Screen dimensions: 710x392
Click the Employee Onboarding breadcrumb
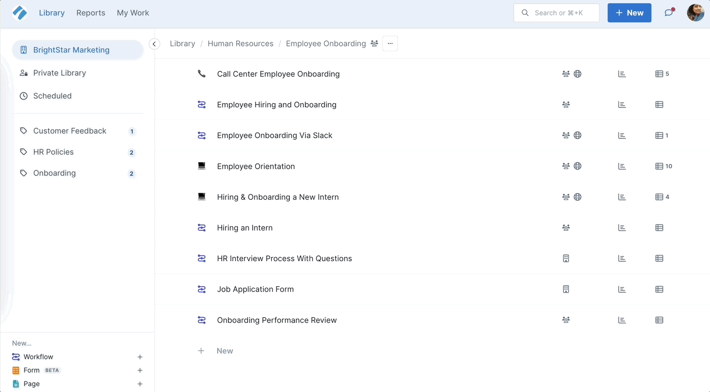tap(326, 44)
